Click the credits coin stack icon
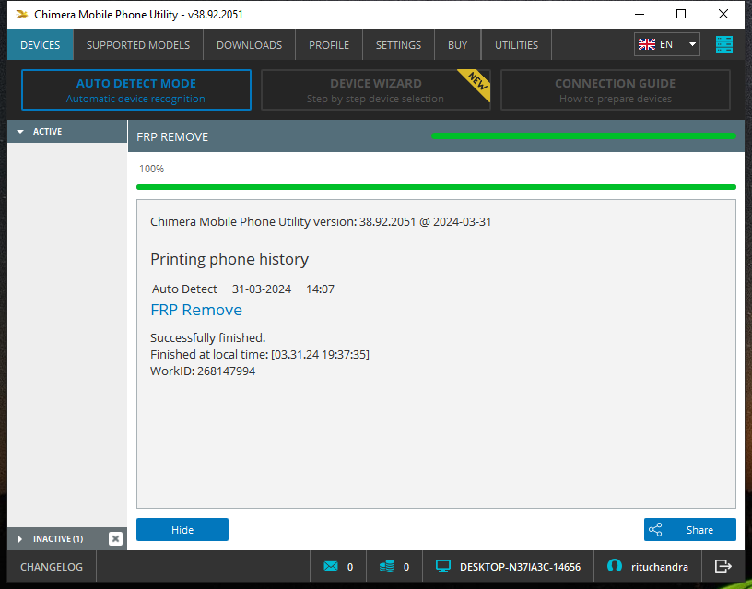Image resolution: width=752 pixels, height=589 pixels. (387, 567)
